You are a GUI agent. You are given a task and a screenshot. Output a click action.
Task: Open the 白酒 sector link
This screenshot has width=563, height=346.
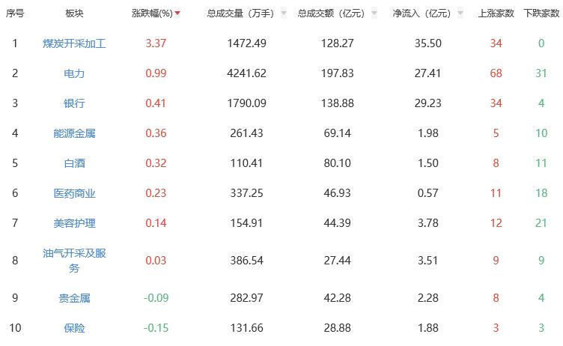[74, 163]
